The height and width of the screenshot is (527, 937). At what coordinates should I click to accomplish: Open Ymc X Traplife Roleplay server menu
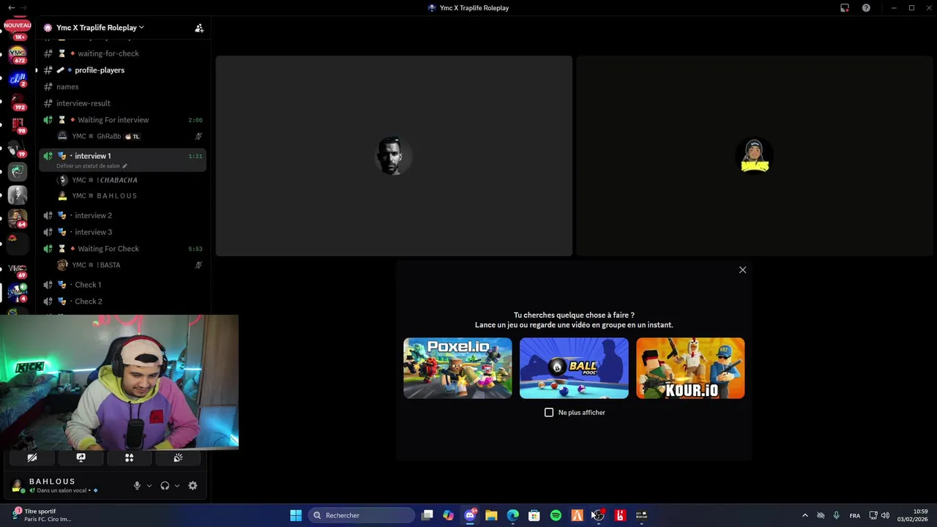coord(99,28)
